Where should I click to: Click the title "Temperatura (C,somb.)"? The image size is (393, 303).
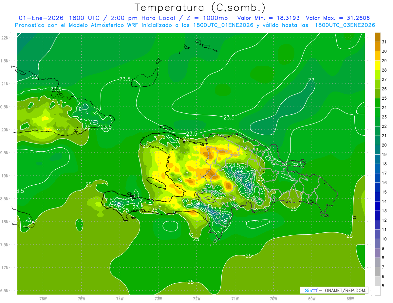coord(200,8)
